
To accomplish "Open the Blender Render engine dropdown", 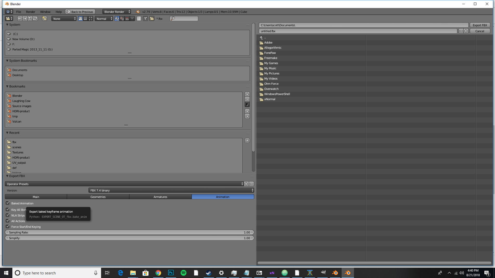I will pos(117,12).
